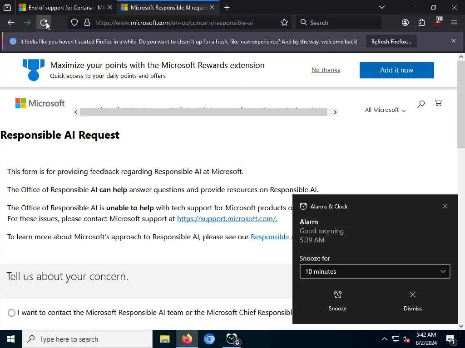Open the Windows Start menu
The width and height of the screenshot is (465, 348).
pos(11,339)
